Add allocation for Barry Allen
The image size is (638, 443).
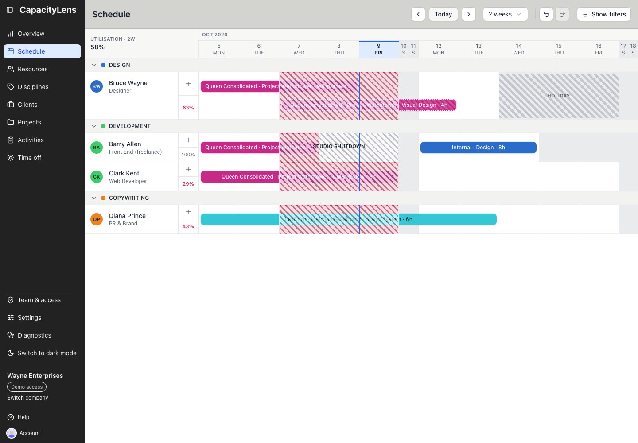188,140
